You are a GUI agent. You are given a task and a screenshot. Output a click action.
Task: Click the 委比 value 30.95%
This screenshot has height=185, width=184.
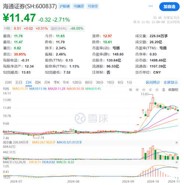click(x=20, y=54)
